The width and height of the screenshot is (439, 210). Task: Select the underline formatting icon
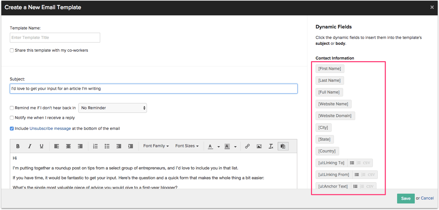coord(42,146)
